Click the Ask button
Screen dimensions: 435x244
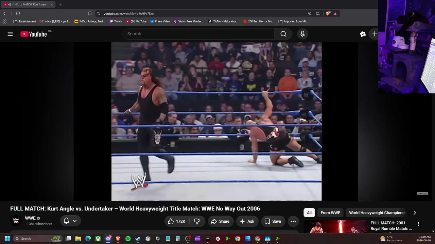point(247,221)
